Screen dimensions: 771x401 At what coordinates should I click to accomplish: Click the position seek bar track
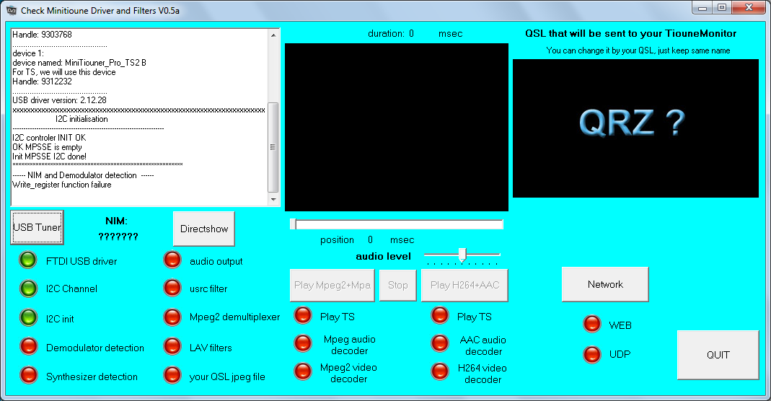coord(396,224)
